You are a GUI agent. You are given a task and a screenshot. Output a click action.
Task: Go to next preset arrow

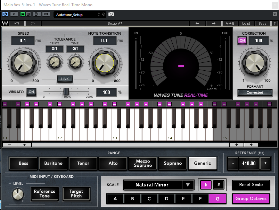pyautogui.click(x=214, y=24)
